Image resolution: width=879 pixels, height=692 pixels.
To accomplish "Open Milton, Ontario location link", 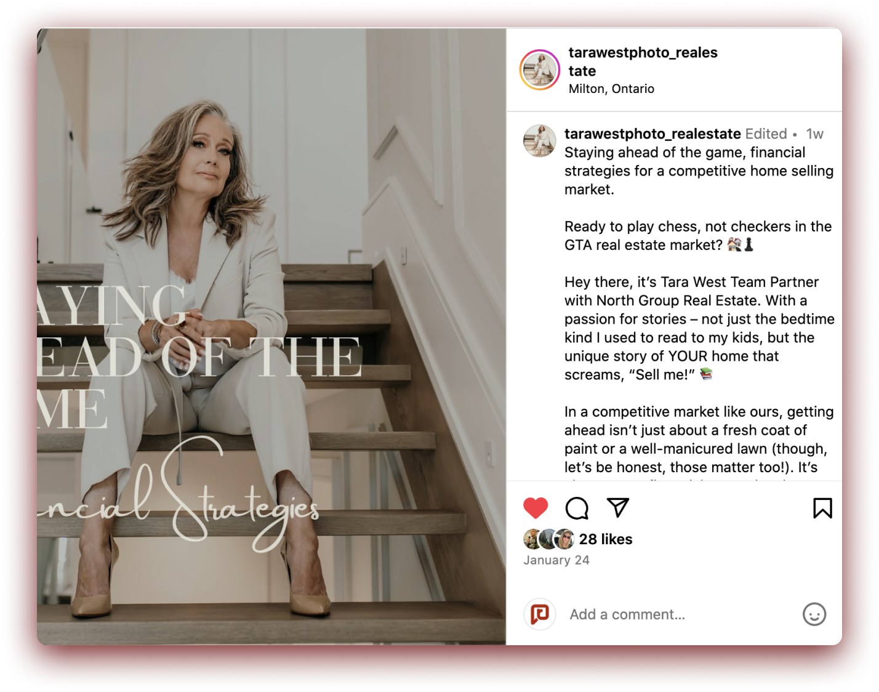I will pos(611,89).
